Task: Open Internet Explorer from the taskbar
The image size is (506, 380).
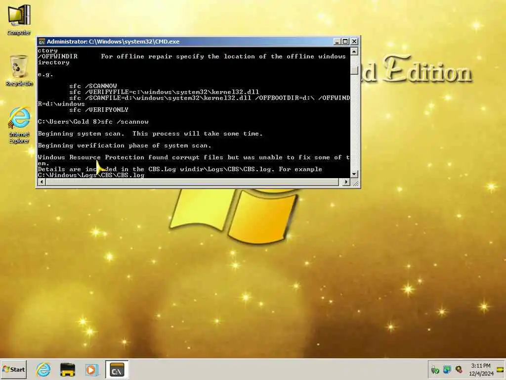Action: tap(43, 369)
